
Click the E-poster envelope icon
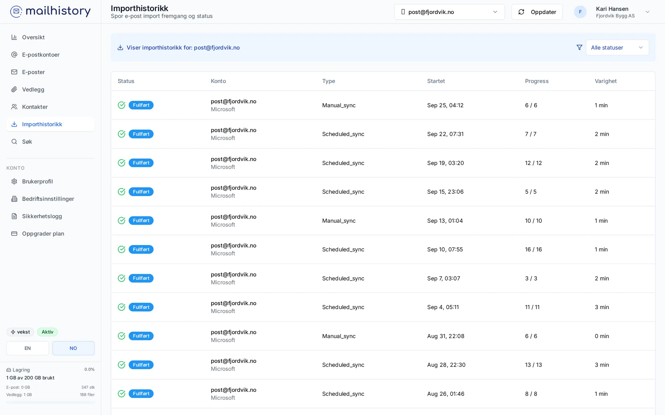[14, 72]
